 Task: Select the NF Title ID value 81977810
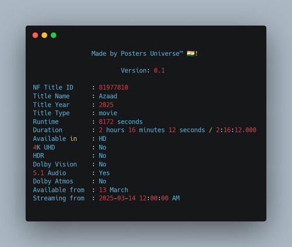coord(113,88)
